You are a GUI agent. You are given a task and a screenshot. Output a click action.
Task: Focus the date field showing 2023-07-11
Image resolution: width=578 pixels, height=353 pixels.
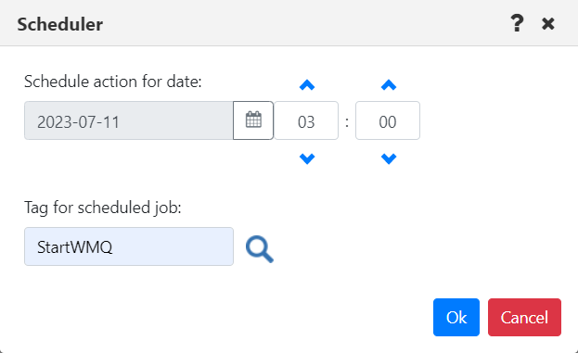(x=129, y=120)
